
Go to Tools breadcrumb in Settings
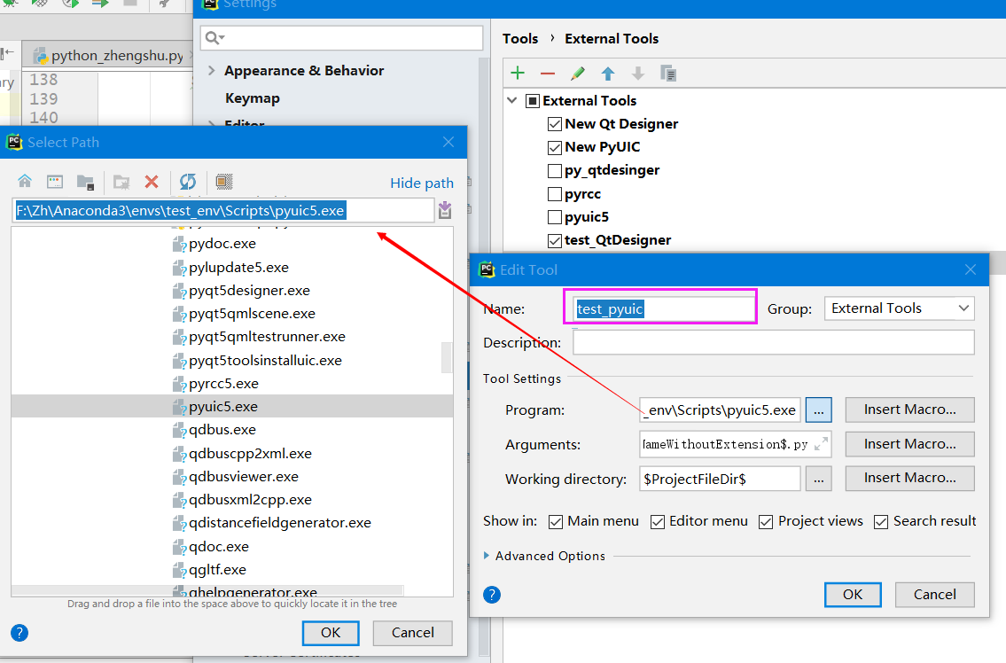click(x=519, y=38)
